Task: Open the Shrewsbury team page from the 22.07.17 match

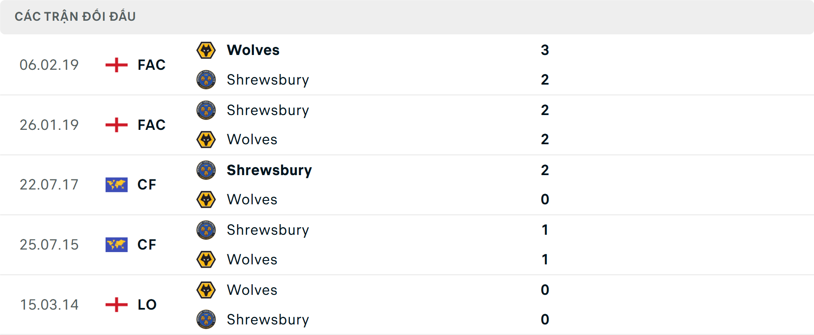Action: (269, 170)
